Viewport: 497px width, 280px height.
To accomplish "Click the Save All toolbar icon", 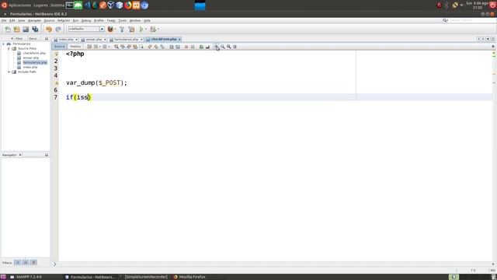I will (x=35, y=30).
